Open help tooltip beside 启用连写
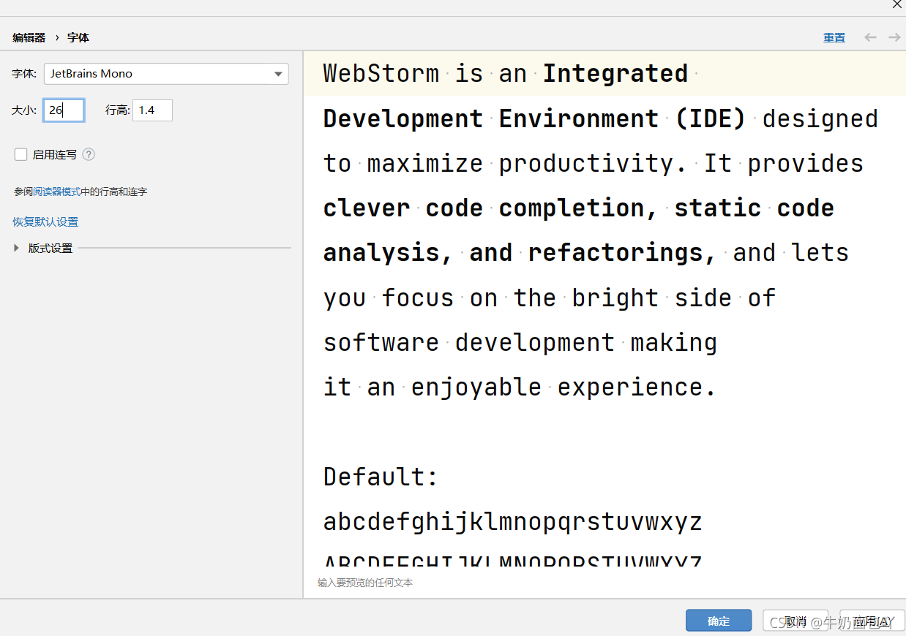Screen dimensions: 906x636 click(x=89, y=154)
